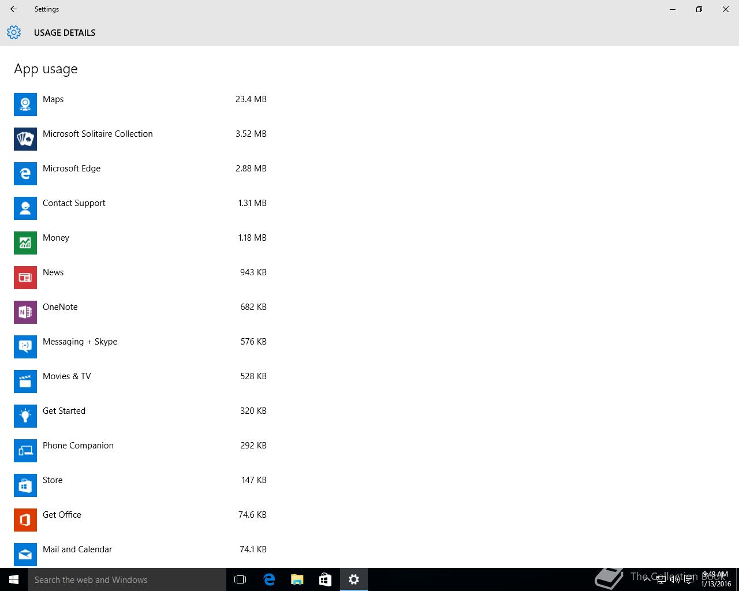Select the Phone Companion label
Viewport: 739px width, 591px height.
[78, 446]
